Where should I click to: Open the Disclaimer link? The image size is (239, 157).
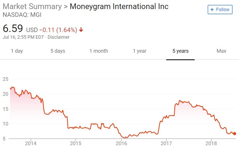click(x=59, y=37)
